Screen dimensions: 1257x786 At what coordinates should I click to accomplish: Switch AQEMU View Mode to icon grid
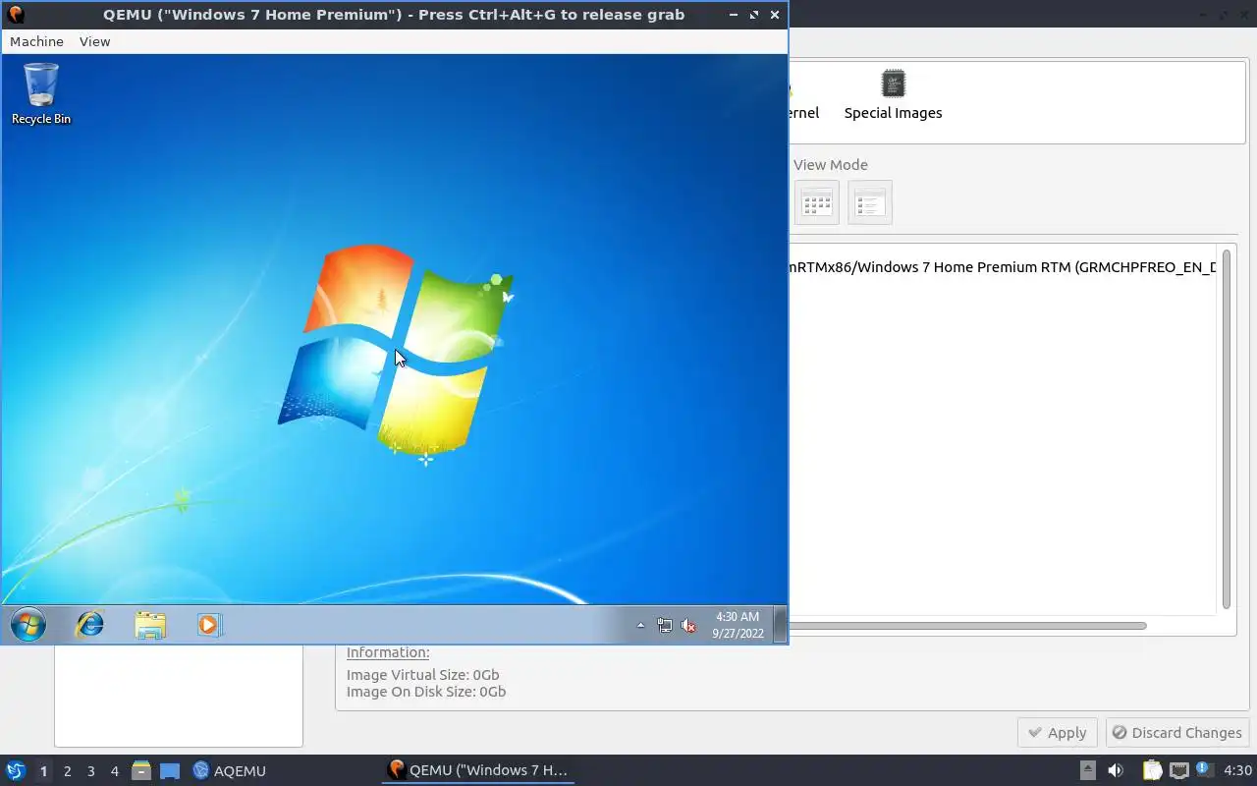point(816,202)
